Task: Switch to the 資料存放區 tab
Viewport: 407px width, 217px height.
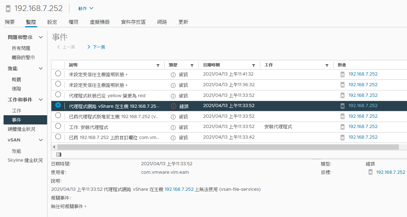Action: 134,22
